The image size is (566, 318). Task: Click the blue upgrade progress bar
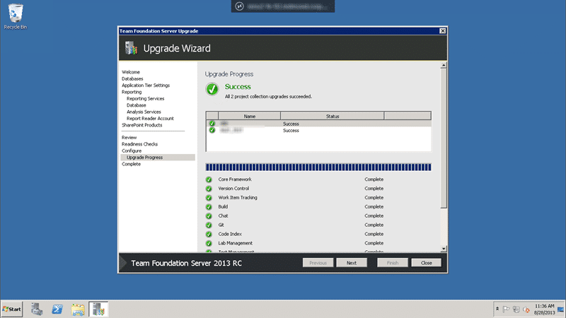coord(318,167)
